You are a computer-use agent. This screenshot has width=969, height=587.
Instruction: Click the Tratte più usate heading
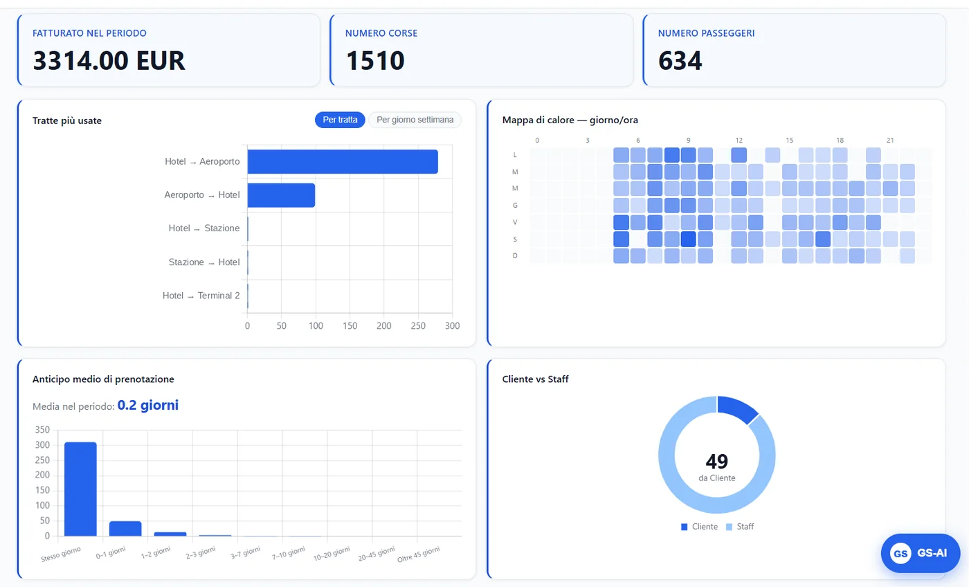67,120
